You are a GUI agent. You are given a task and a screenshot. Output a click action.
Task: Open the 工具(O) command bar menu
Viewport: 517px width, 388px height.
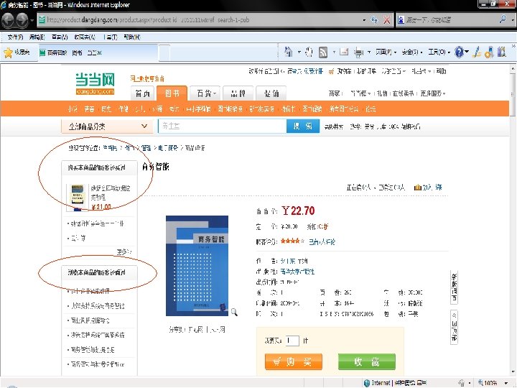coord(439,52)
